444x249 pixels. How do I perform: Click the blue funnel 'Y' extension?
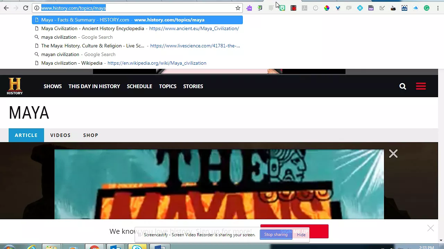[338, 8]
